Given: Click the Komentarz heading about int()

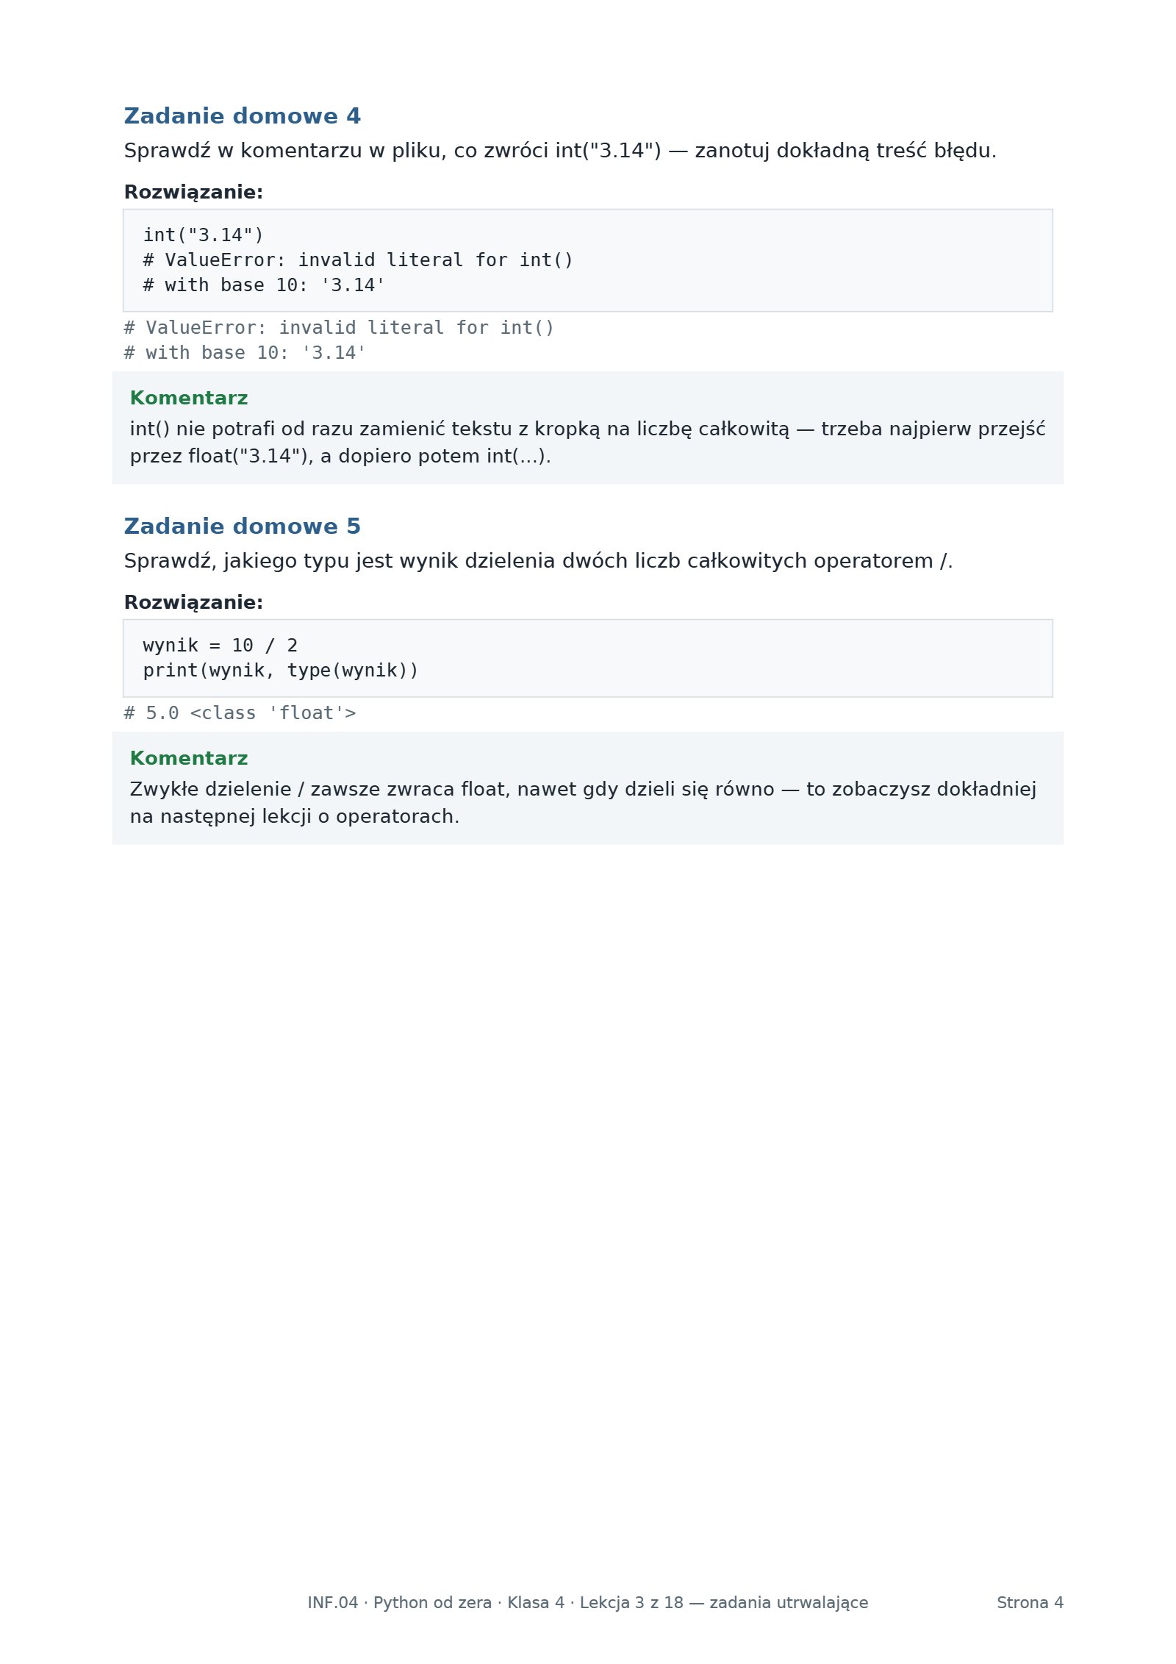Looking at the screenshot, I should [189, 399].
